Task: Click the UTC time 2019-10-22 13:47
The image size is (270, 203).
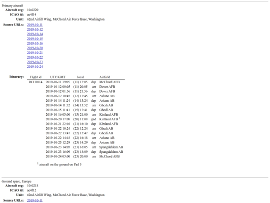Action: [x=58, y=133]
